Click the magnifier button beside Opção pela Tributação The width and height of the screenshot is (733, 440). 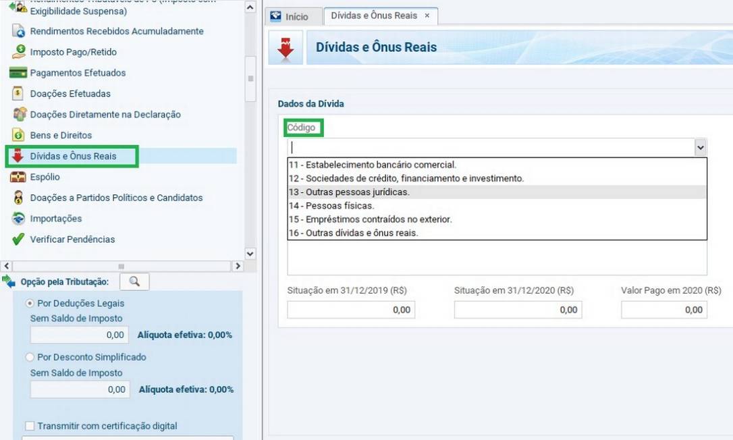coord(134,281)
